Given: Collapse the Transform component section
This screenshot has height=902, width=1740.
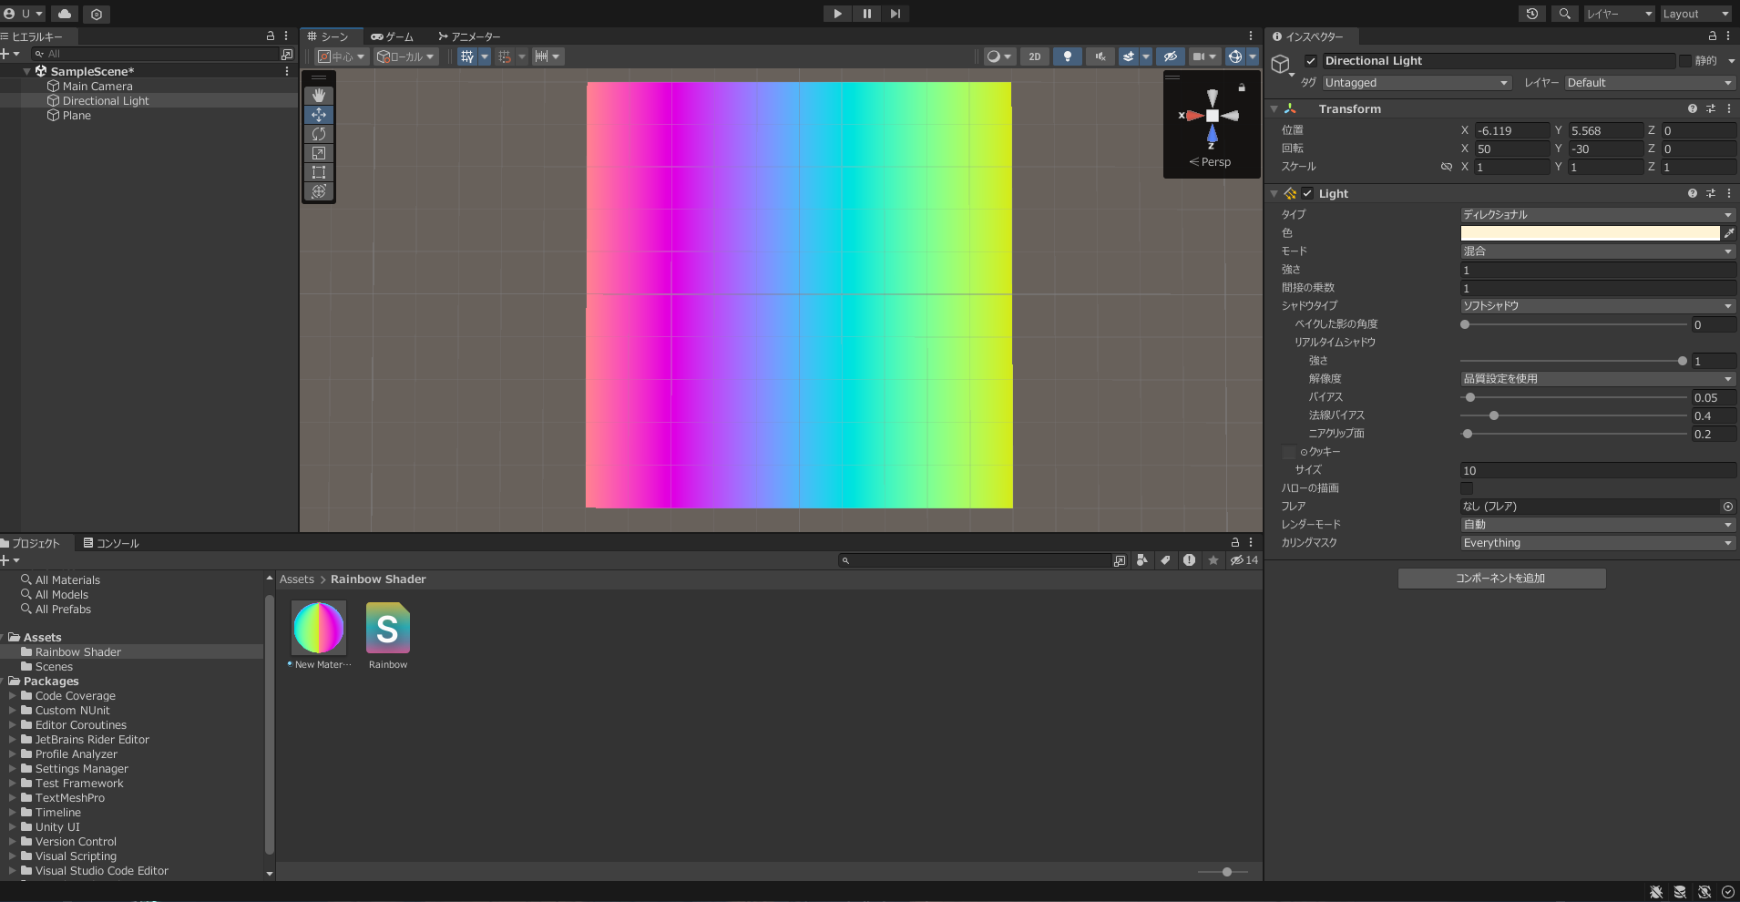Looking at the screenshot, I should [x=1274, y=108].
